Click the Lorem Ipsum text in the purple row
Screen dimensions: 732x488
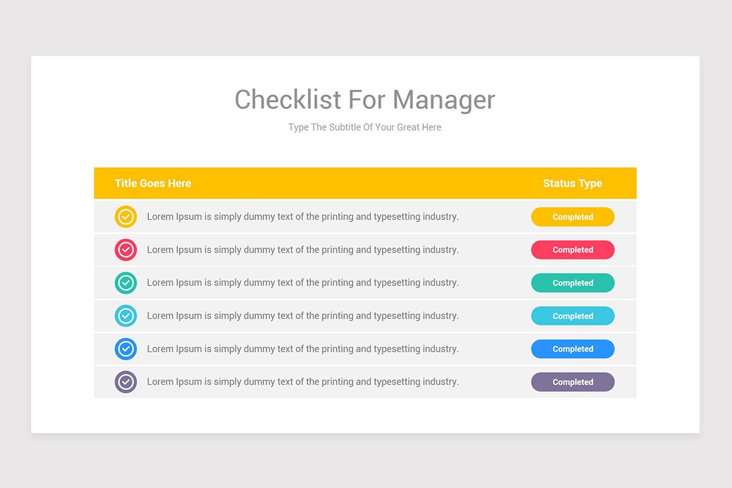tap(303, 382)
